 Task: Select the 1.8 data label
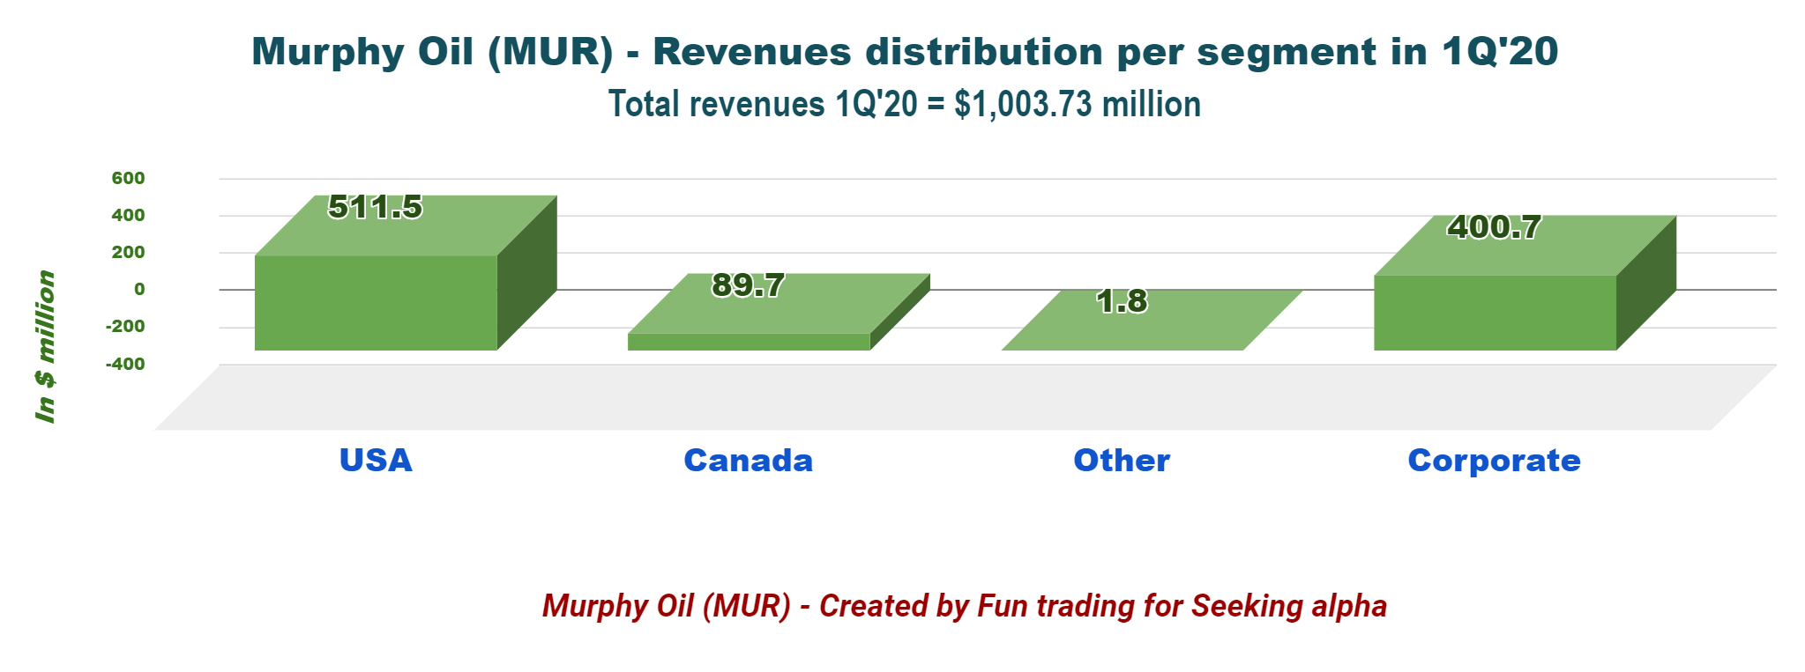pos(1122,301)
